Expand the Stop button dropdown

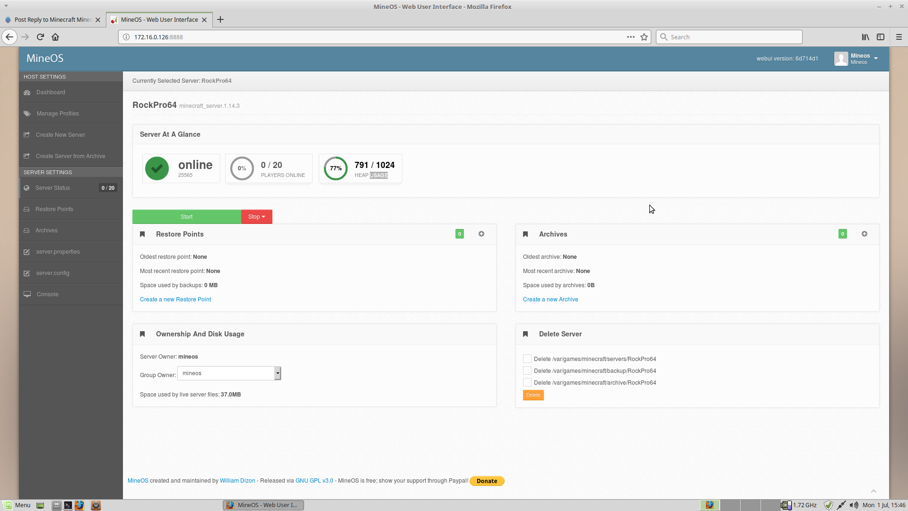tap(257, 217)
